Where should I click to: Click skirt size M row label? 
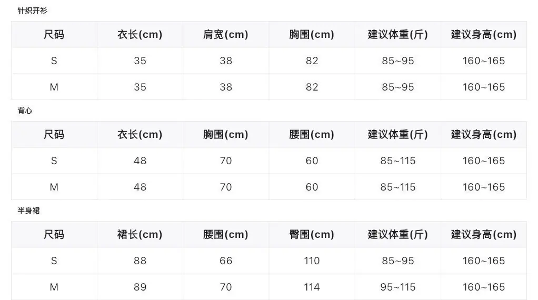[54, 287]
